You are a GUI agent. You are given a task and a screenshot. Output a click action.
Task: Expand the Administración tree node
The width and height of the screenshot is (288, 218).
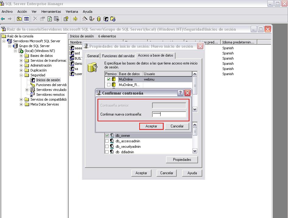[21, 65]
